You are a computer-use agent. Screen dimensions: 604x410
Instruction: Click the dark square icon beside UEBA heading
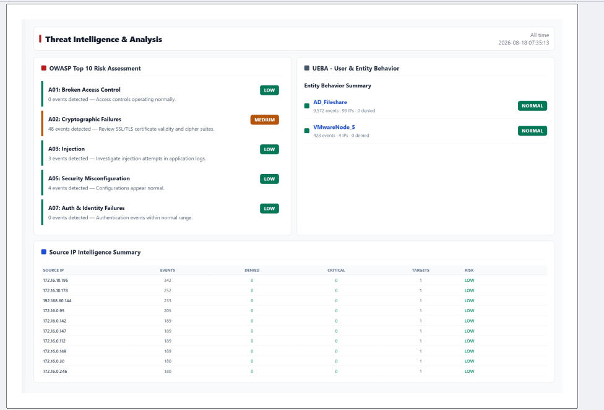tap(307, 68)
